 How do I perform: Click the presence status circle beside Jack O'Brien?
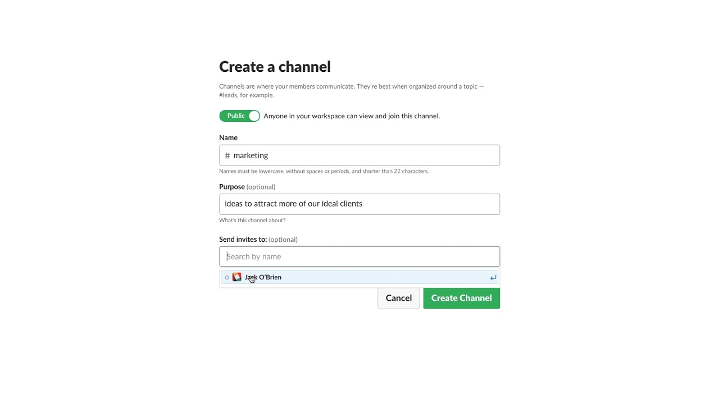pyautogui.click(x=227, y=277)
